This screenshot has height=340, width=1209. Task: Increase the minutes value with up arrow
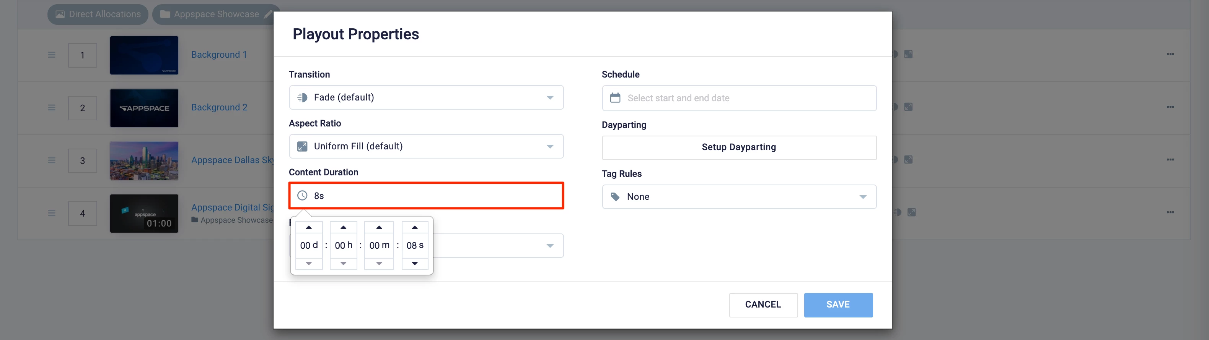tap(379, 227)
